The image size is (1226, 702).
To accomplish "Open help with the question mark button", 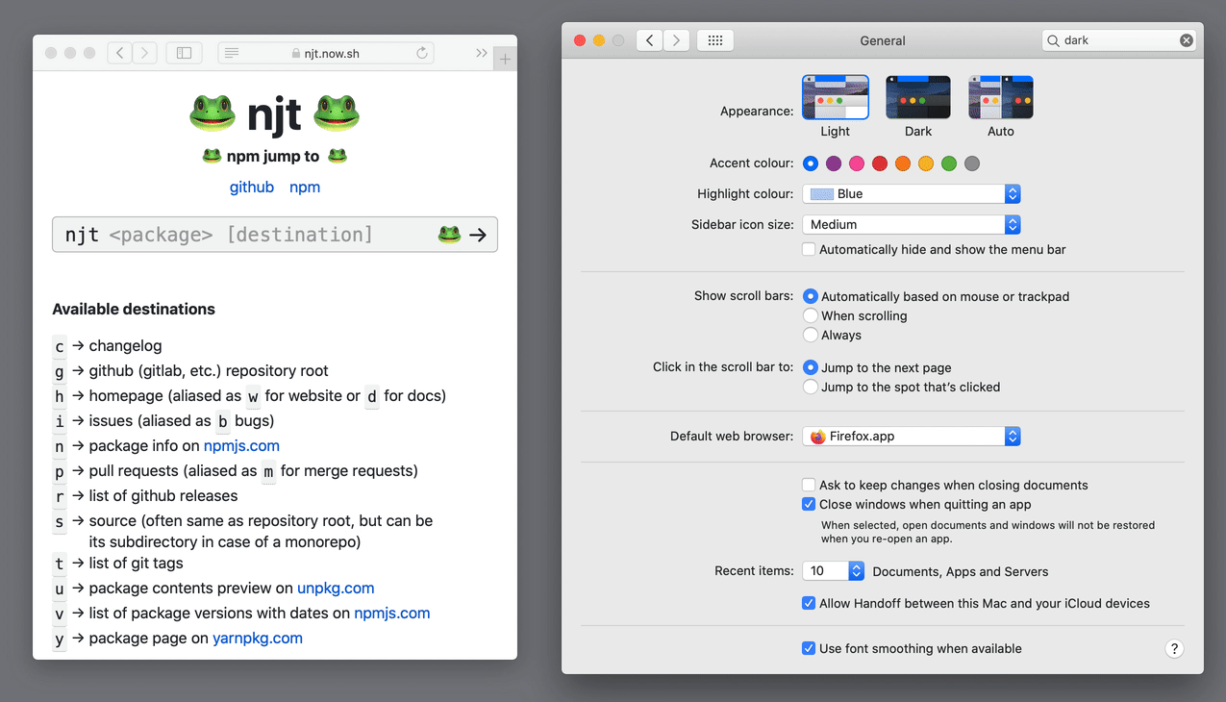I will 1174,648.
